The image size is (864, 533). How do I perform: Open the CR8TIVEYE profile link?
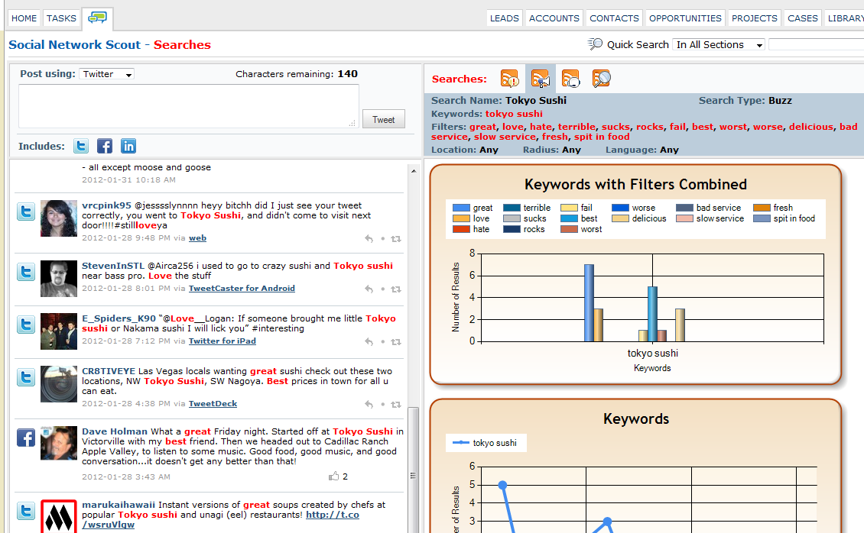(109, 371)
